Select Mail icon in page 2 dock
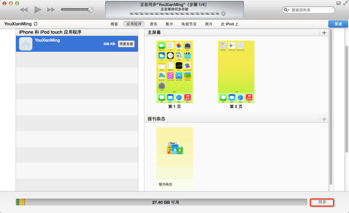 click(x=232, y=97)
